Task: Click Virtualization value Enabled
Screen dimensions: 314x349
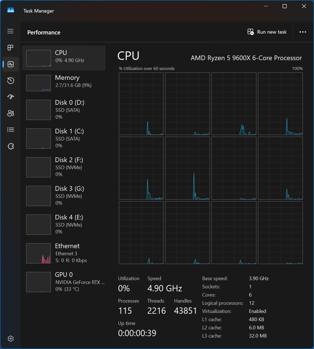Action: tap(257, 311)
